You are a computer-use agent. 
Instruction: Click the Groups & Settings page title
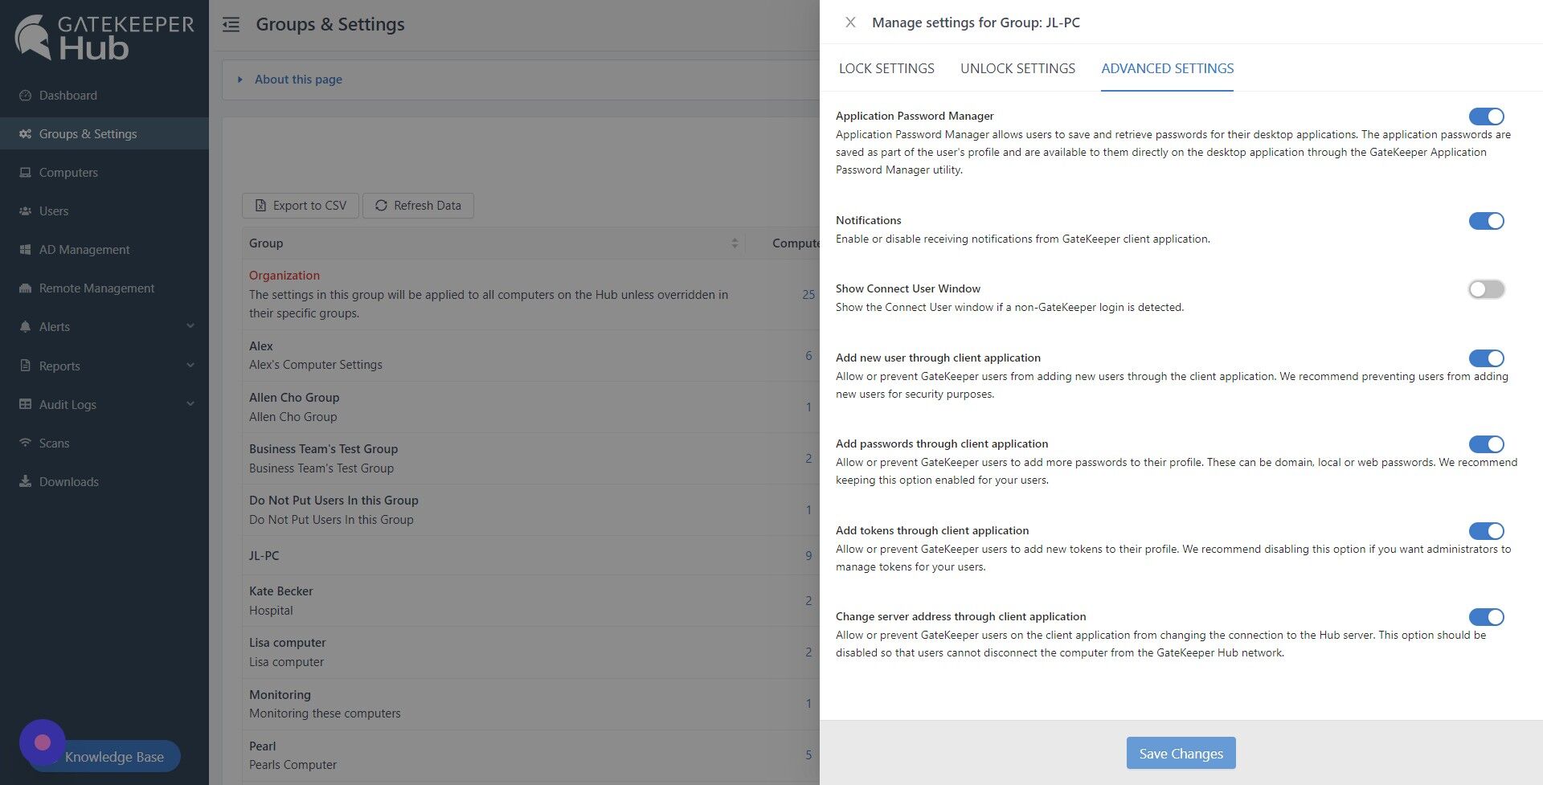[330, 24]
